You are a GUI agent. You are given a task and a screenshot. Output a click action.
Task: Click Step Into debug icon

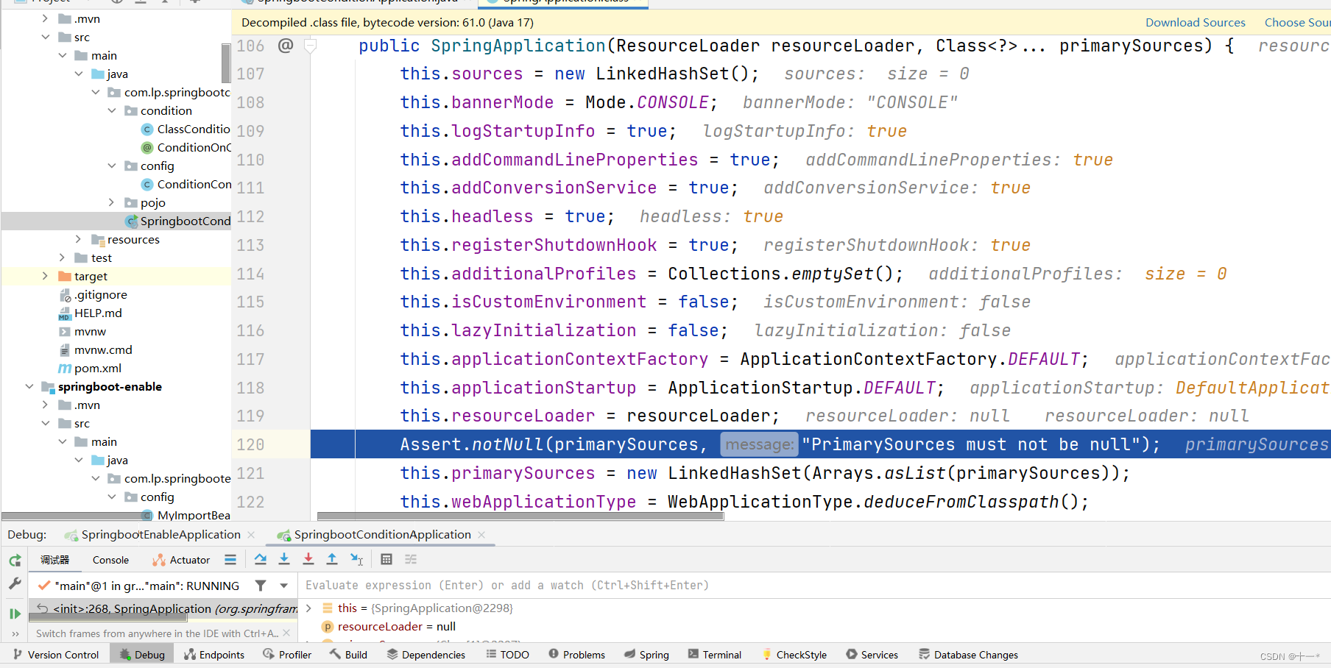(x=284, y=560)
